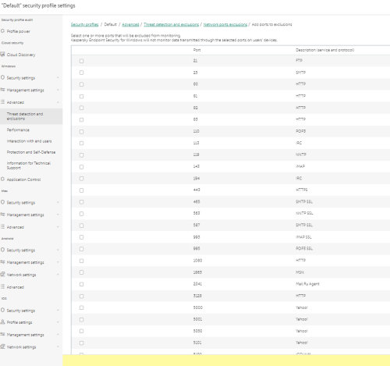The height and width of the screenshot is (366, 390).
Task: Click the Android Management settings icon
Action: click(x=2, y=262)
